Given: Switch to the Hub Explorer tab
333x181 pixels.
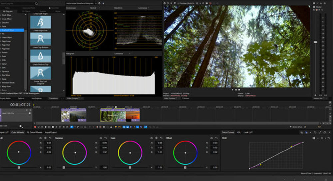Looking at the screenshot, I should (37, 98).
